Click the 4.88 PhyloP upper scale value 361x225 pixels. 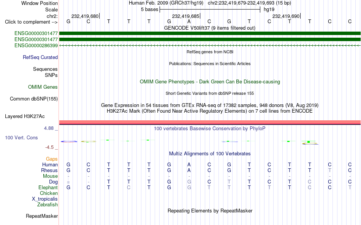49,128
